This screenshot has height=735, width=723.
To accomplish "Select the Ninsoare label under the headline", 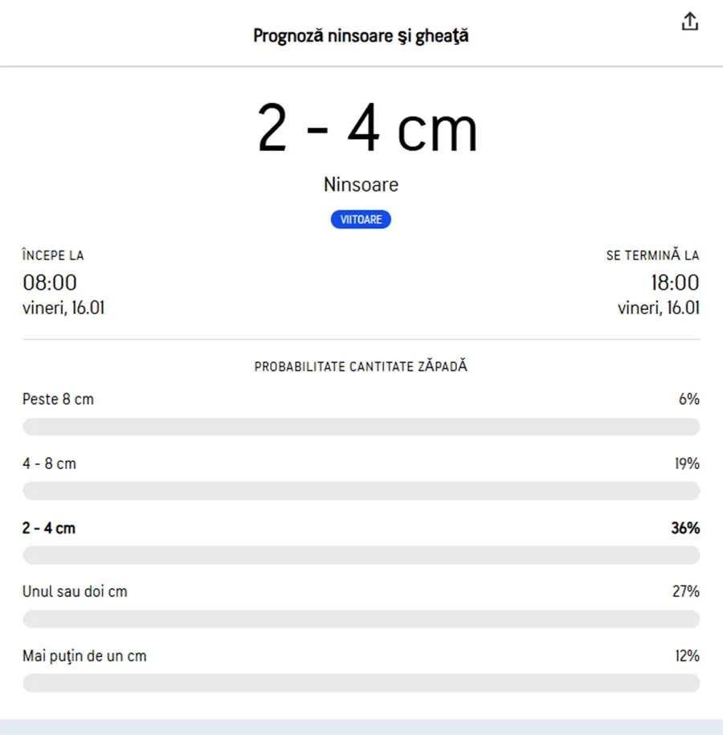I will point(361,185).
